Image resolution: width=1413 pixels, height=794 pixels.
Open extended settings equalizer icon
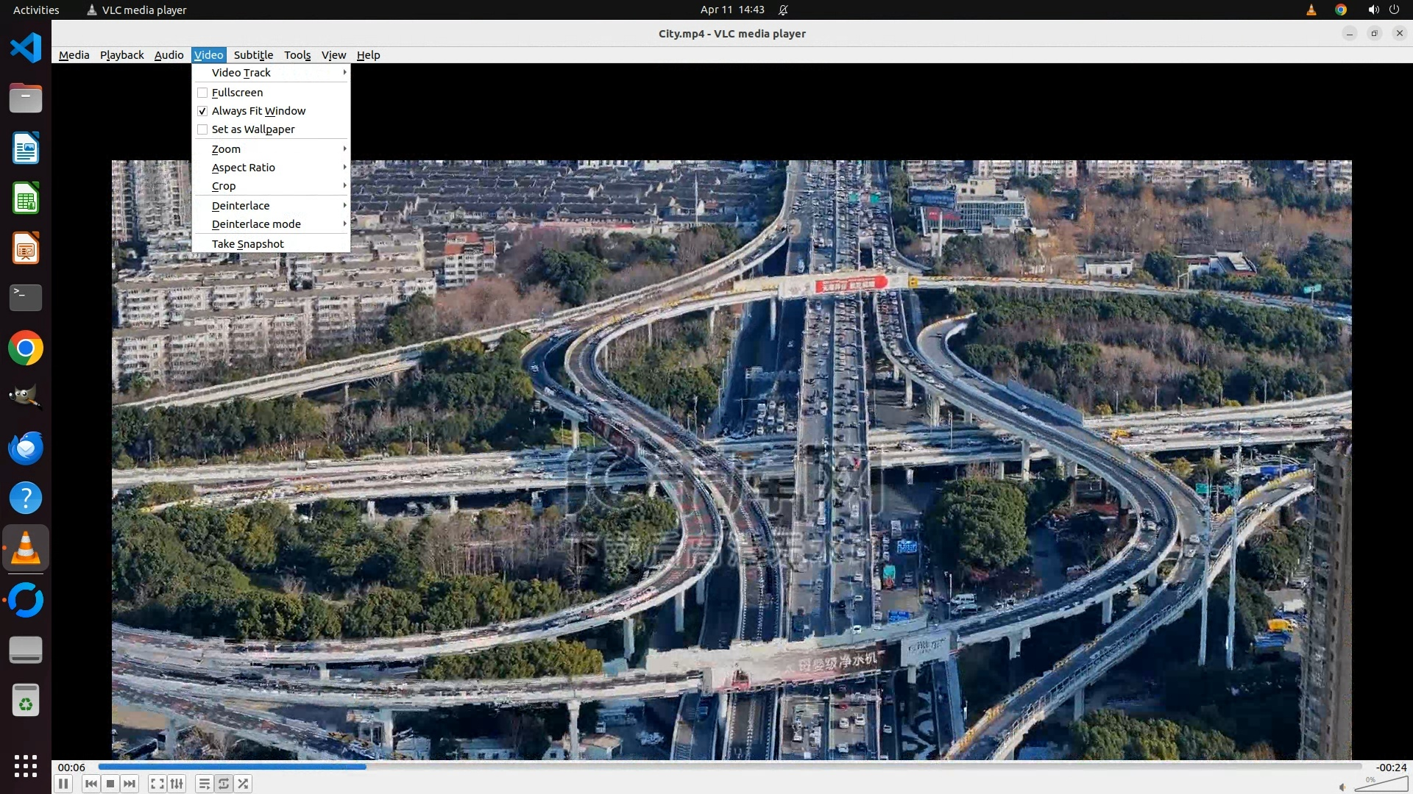pos(177,784)
